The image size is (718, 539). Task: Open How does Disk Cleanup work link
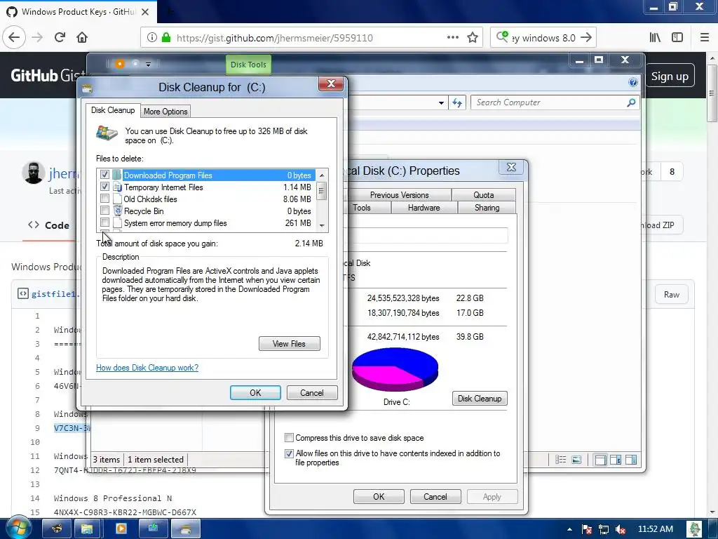(147, 368)
